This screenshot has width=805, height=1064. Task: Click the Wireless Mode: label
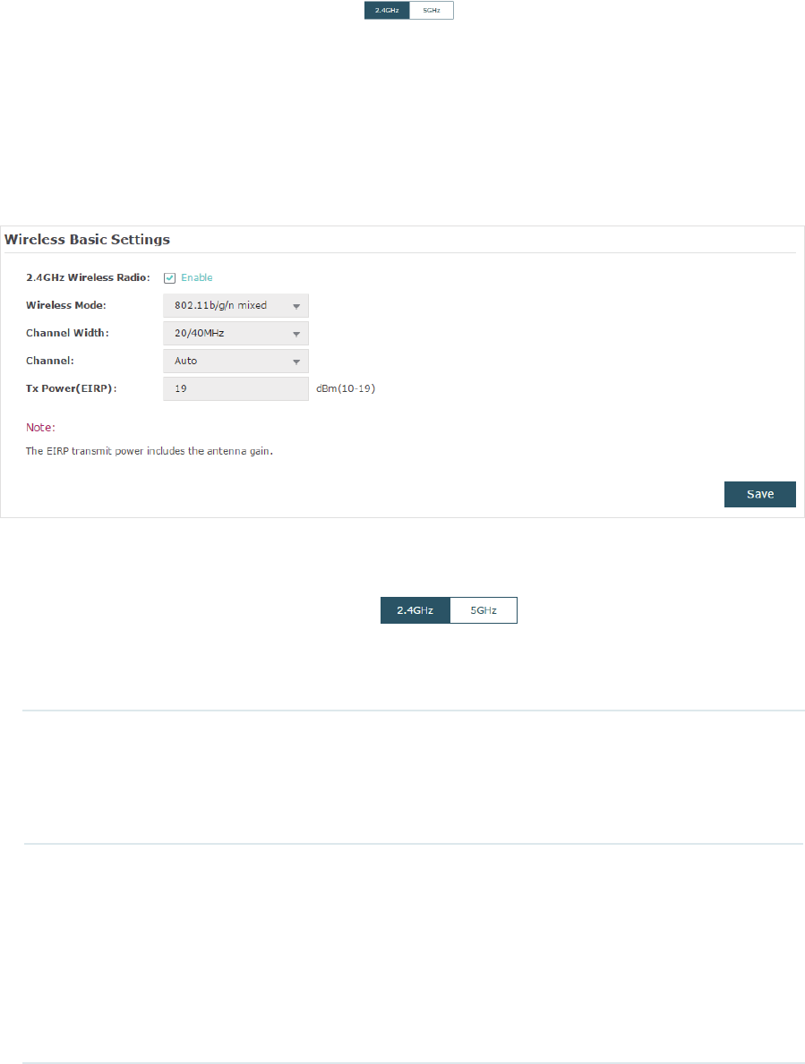click(x=66, y=305)
